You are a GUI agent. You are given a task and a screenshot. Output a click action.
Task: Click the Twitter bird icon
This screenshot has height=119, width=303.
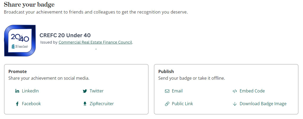click(x=85, y=91)
